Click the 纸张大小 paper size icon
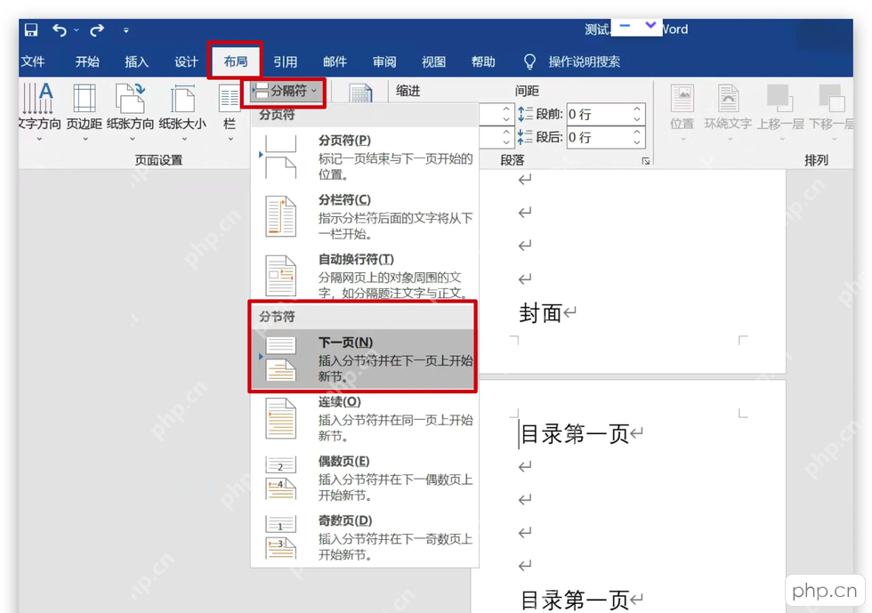The height and width of the screenshot is (613, 872). (182, 99)
